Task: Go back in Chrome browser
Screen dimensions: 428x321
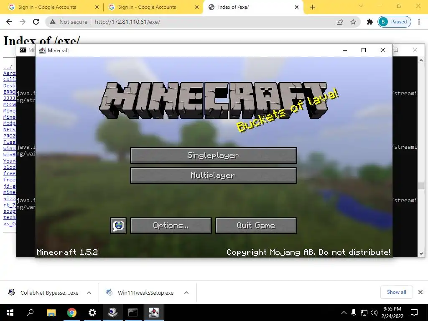Action: [9, 22]
